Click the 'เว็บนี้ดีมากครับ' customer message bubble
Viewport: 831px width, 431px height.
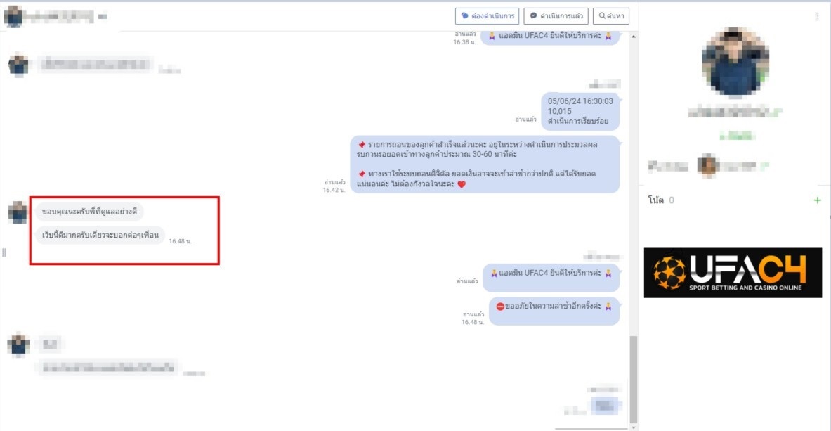[99, 235]
